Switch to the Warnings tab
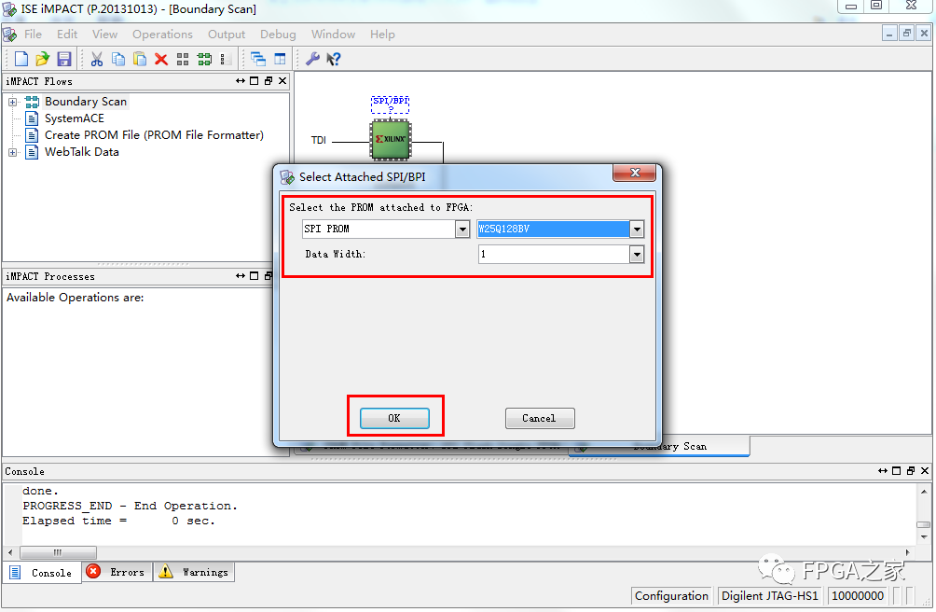936x612 pixels. 194,572
